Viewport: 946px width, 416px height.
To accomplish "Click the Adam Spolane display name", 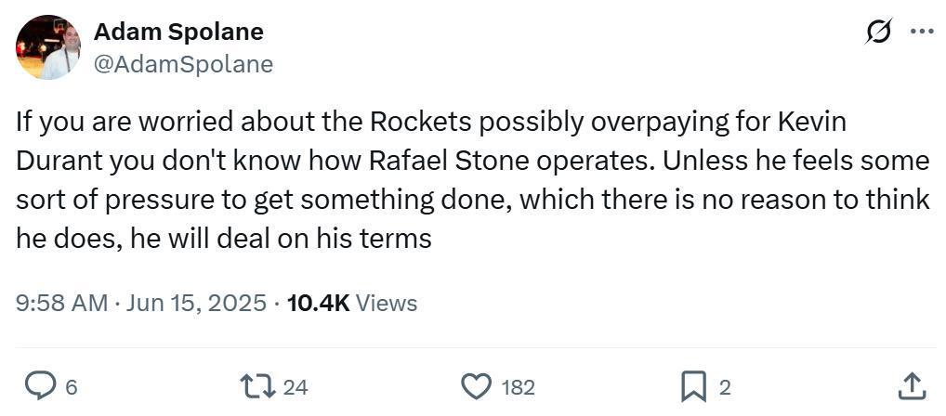I will [178, 32].
